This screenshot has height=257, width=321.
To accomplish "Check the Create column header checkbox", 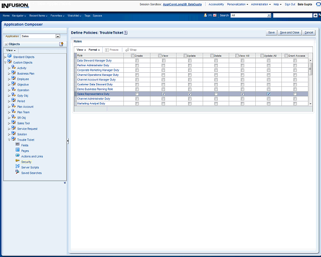I will pyautogui.click(x=133, y=56).
